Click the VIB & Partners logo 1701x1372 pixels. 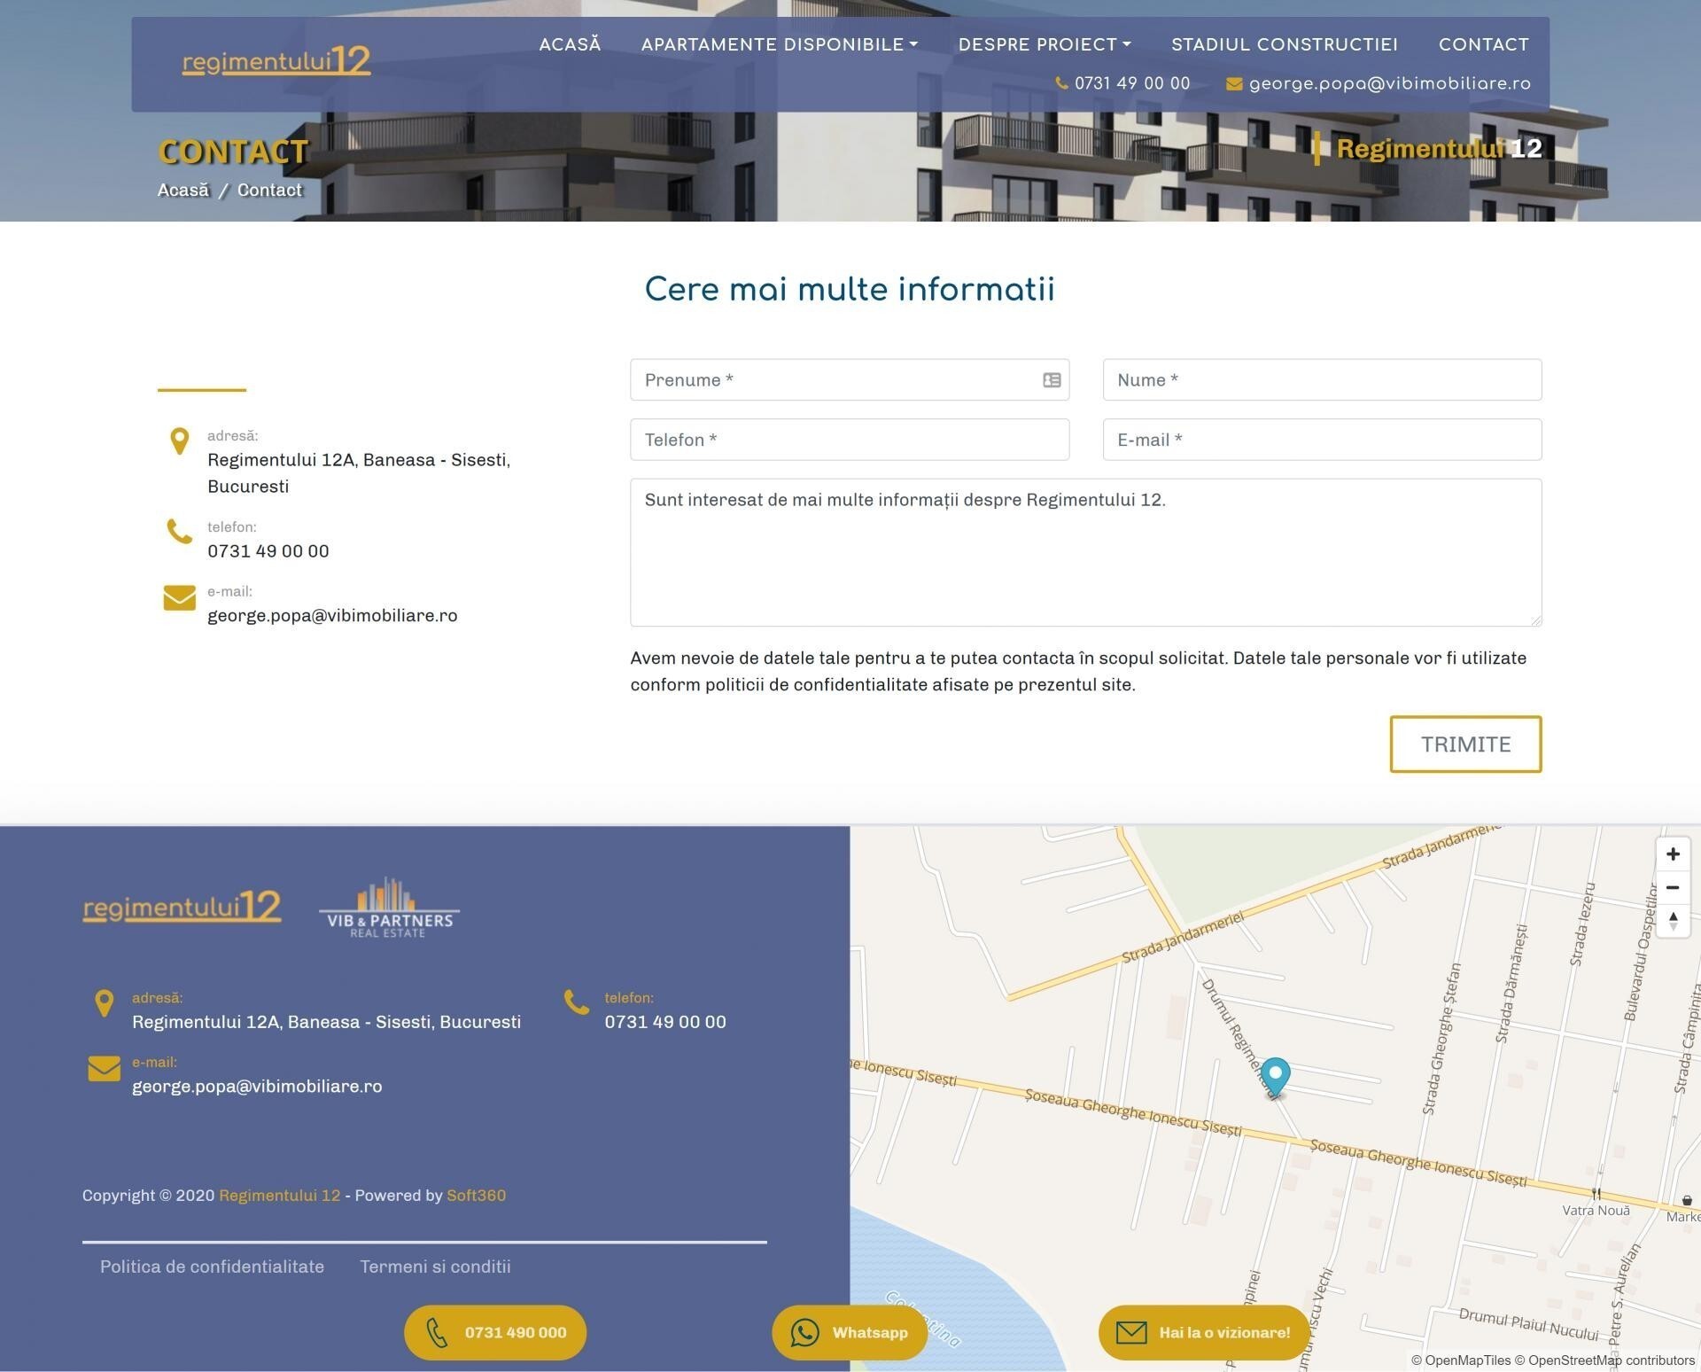coord(389,908)
